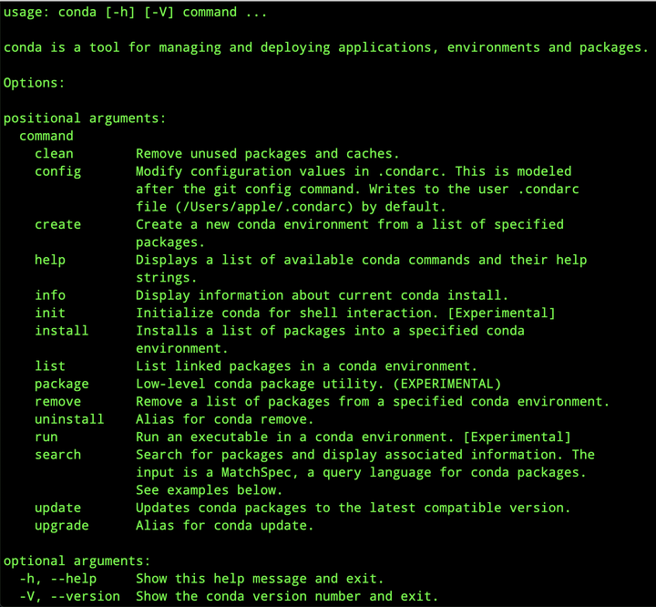Click the 'remove' command name
The height and width of the screenshot is (607, 656).
57,402
